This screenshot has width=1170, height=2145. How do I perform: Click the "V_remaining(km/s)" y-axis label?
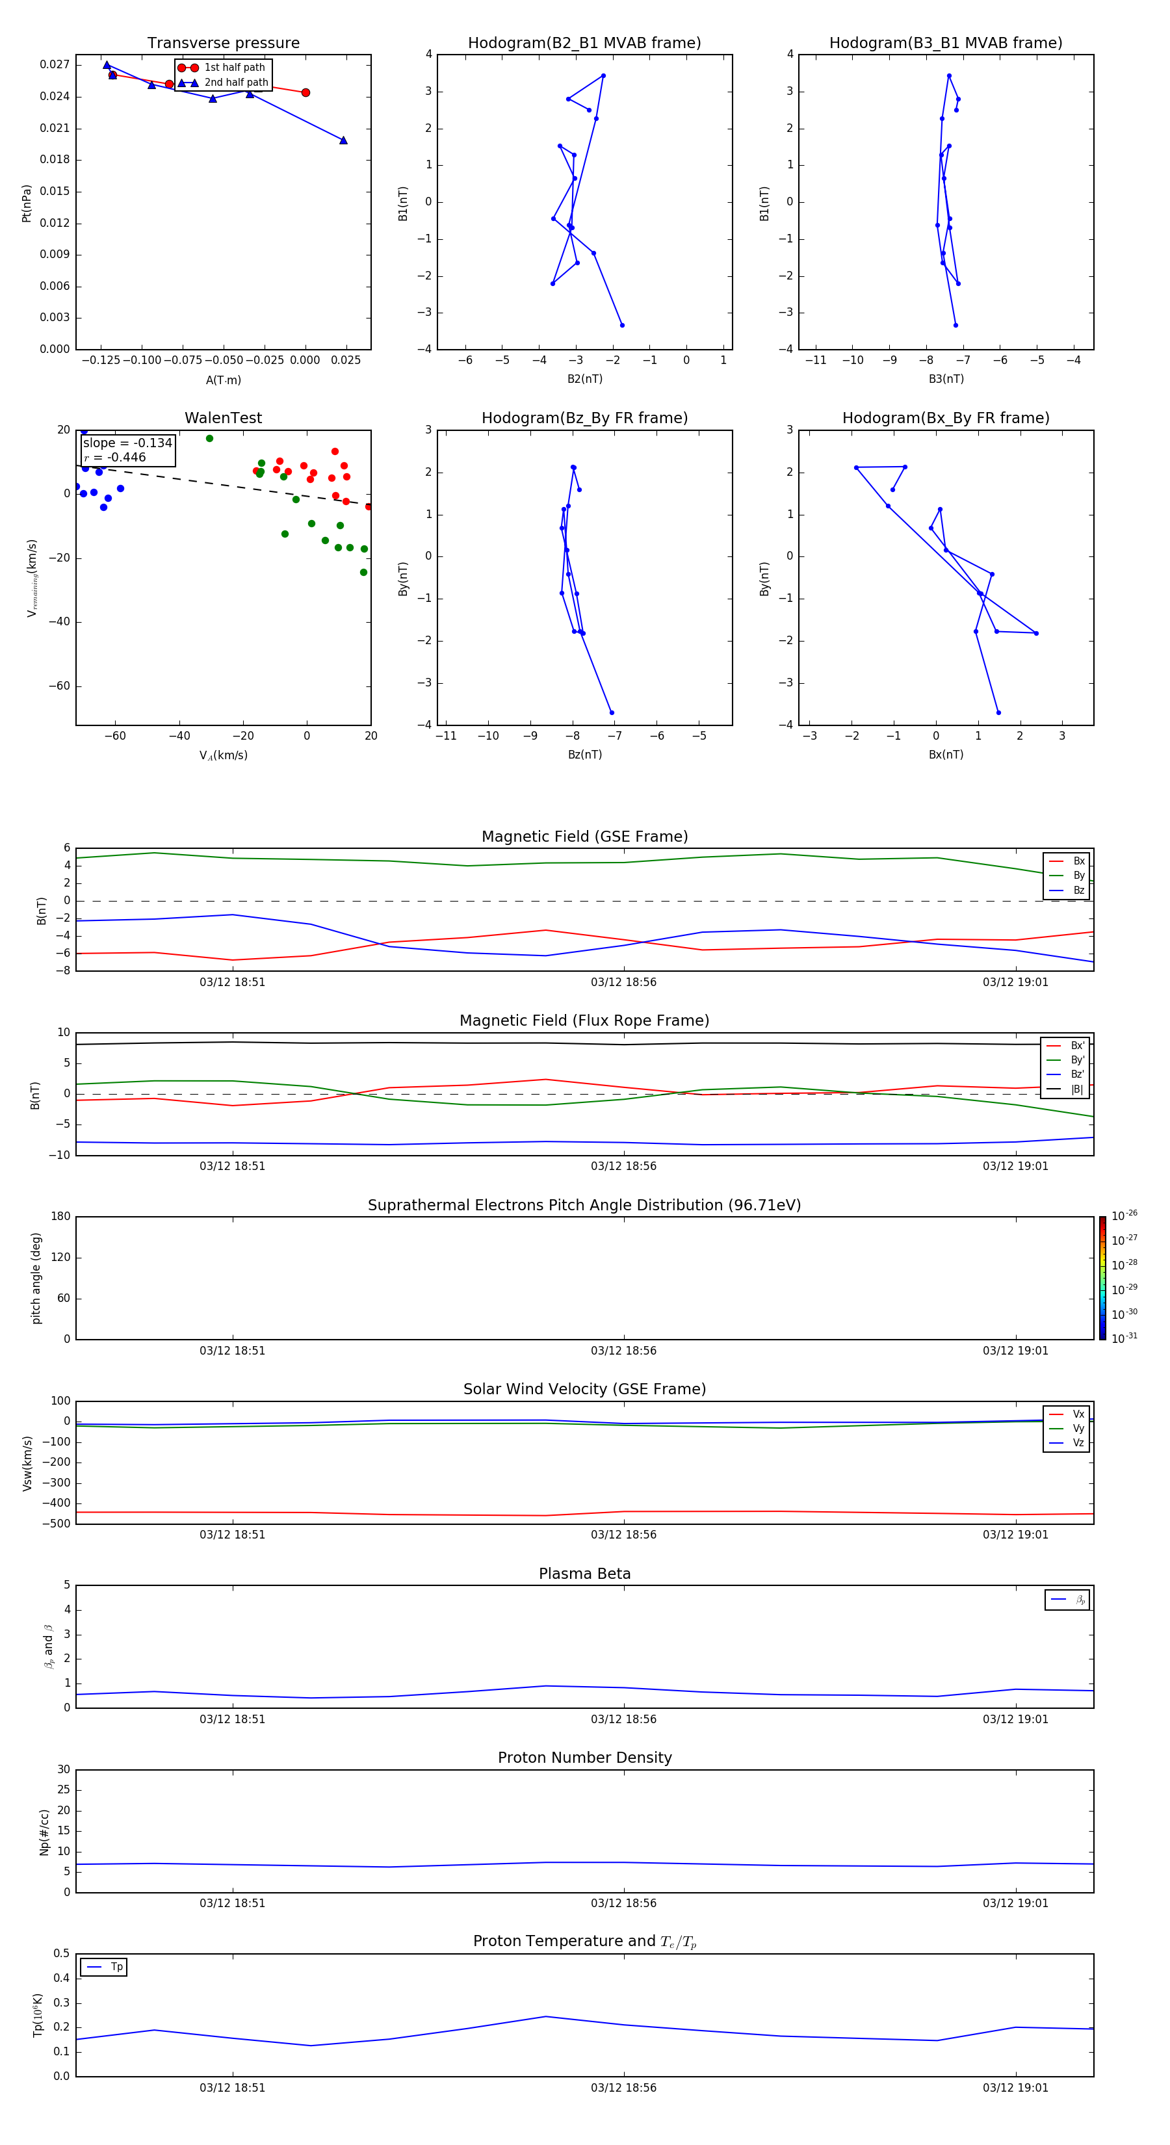pos(32,578)
